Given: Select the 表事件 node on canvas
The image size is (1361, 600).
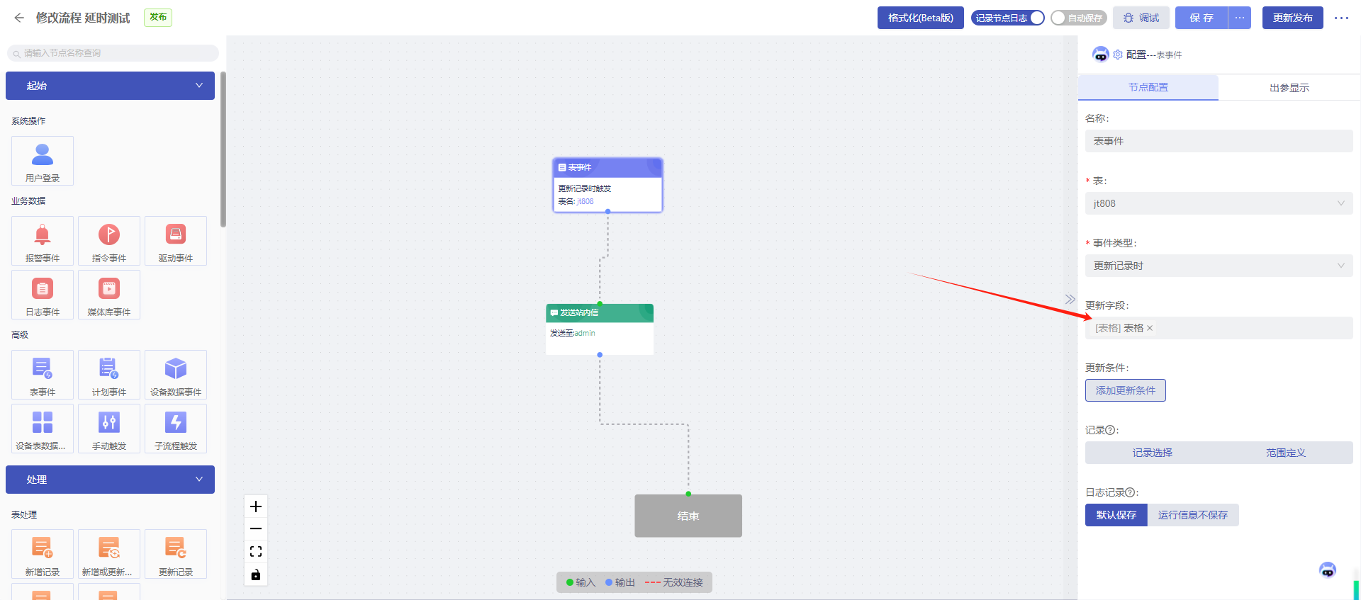Looking at the screenshot, I should (607, 185).
